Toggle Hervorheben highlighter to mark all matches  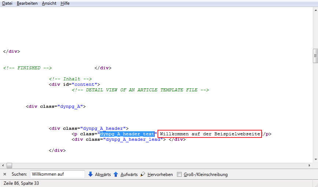[x=156, y=175]
